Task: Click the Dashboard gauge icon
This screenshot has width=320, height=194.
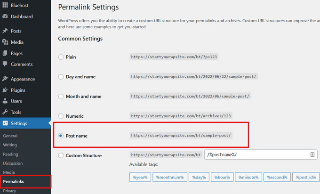Action: (5, 16)
